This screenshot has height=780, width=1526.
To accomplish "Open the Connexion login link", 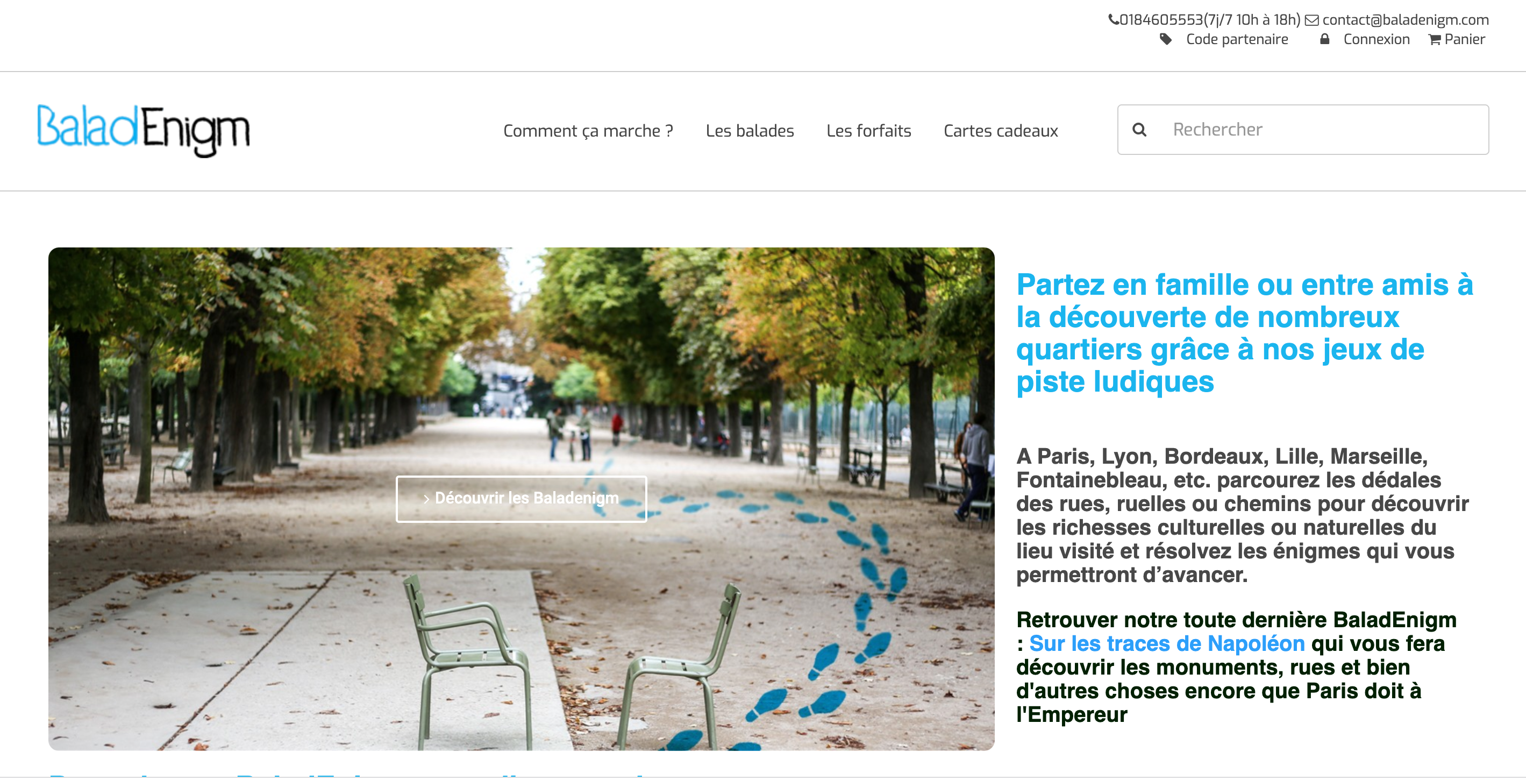I will [1376, 39].
